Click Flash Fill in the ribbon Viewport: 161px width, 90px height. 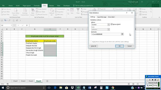tap(102, 9)
